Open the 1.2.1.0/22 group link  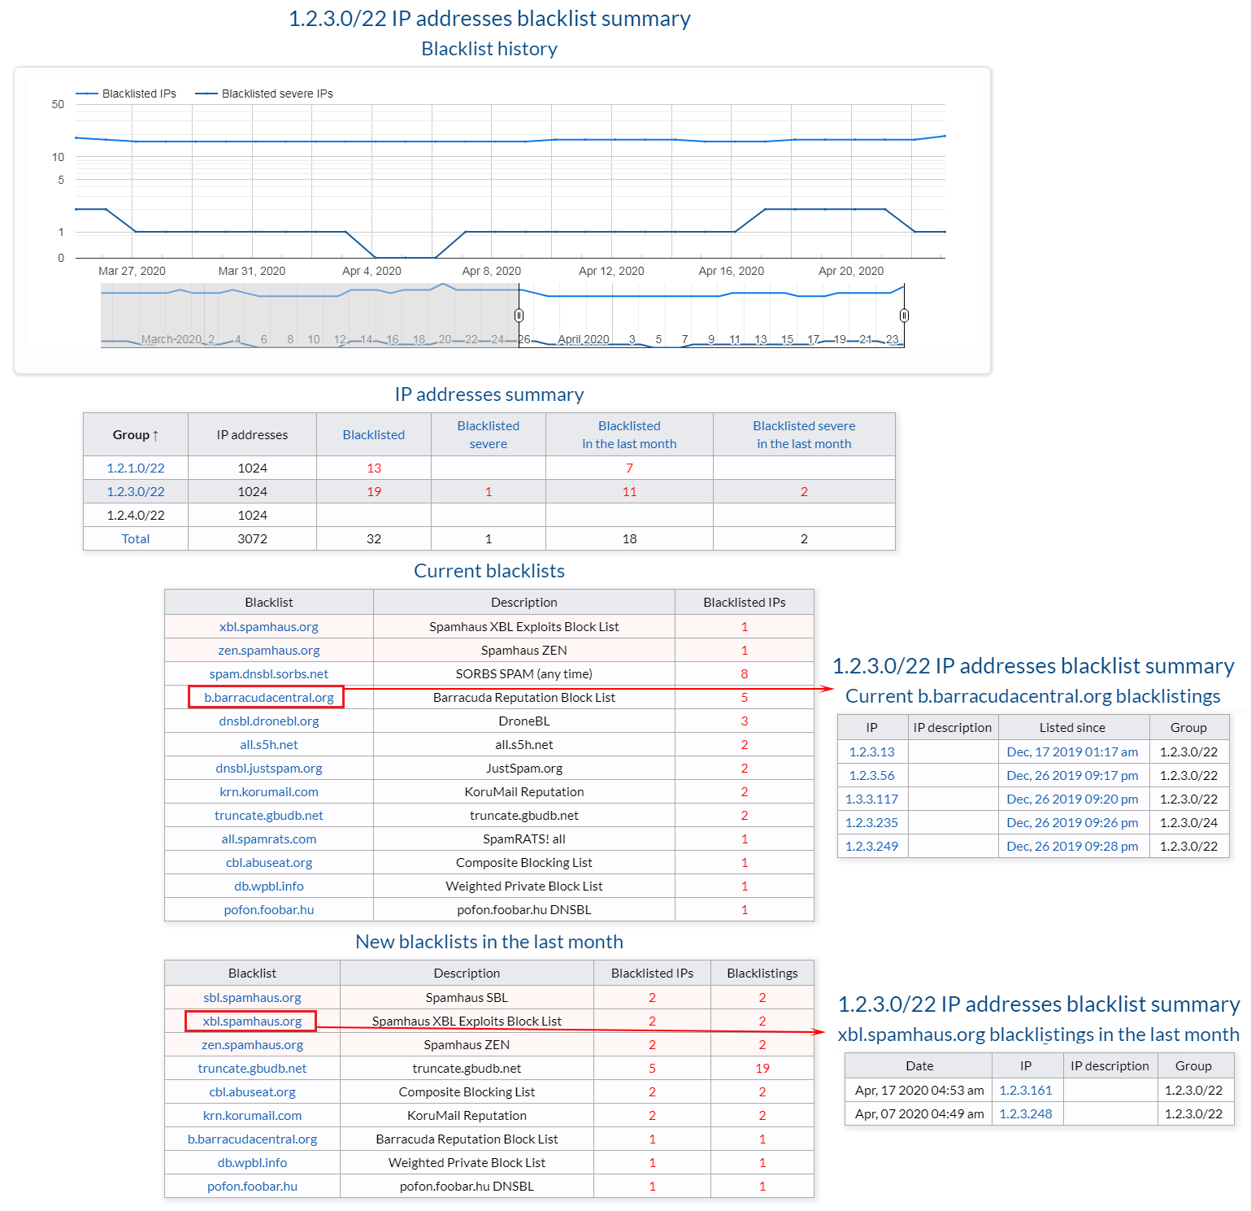pyautogui.click(x=134, y=468)
